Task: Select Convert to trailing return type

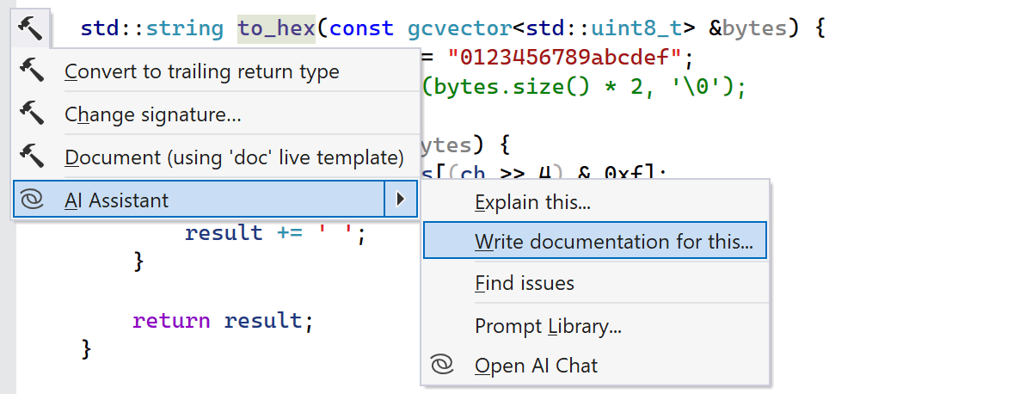Action: 201,71
